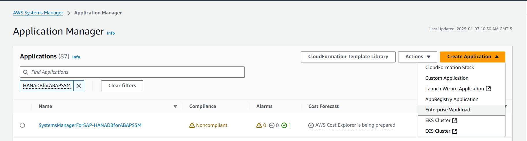The width and height of the screenshot is (527, 141).
Task: Click the search magnifier icon
Action: coord(26,72)
